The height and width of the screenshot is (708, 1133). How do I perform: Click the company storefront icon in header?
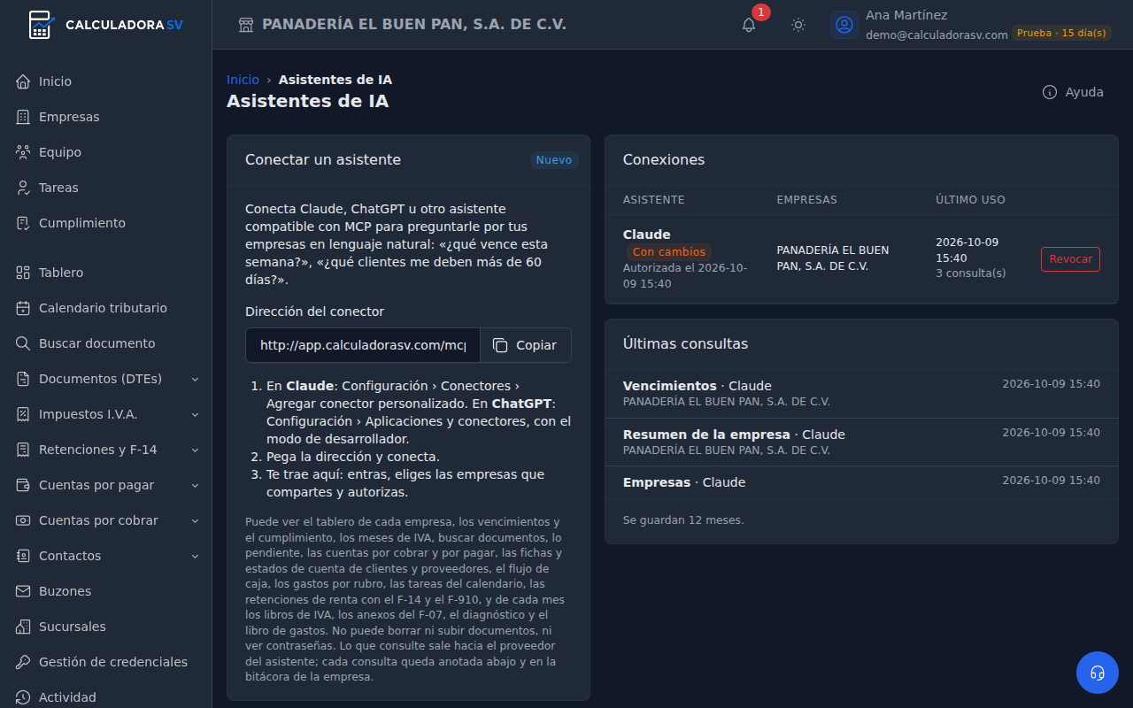(x=246, y=25)
